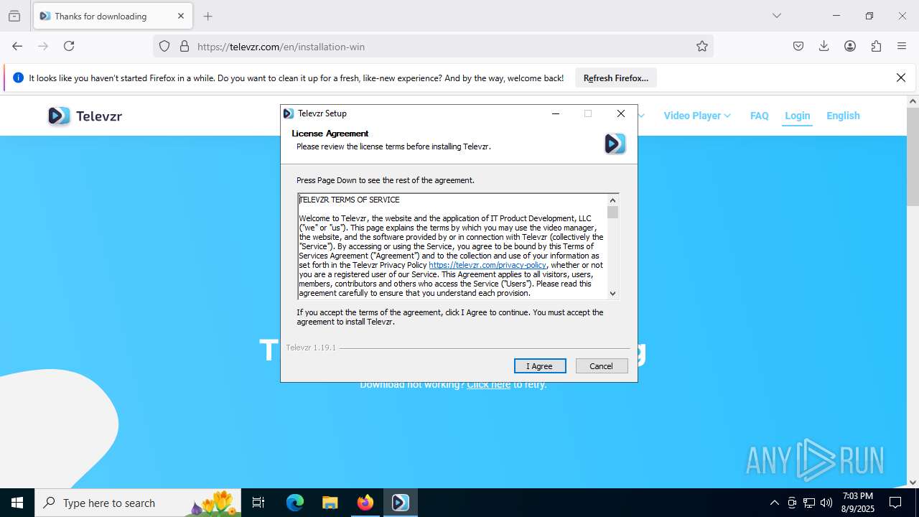Dismiss the Firefox refresh notification bar
919x517 pixels.
pyautogui.click(x=901, y=78)
